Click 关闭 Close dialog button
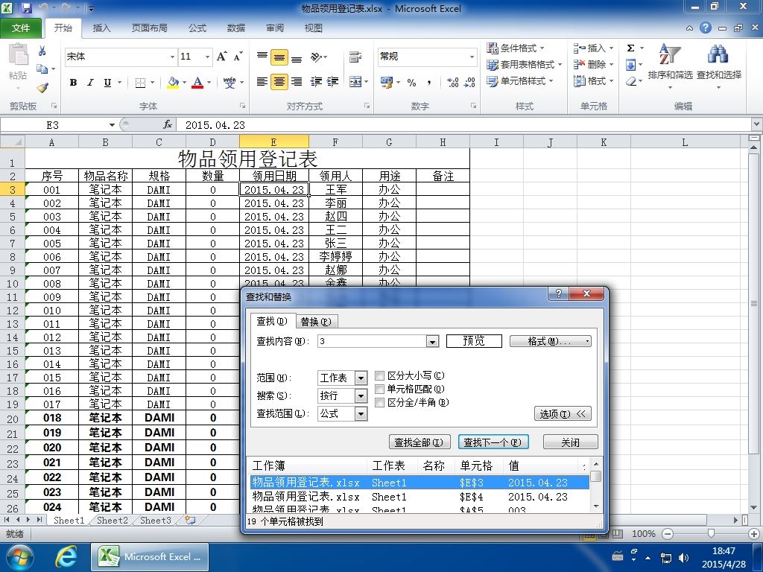 (570, 442)
